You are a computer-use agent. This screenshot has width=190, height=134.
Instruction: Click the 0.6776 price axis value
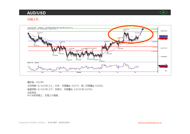(x=164, y=31)
